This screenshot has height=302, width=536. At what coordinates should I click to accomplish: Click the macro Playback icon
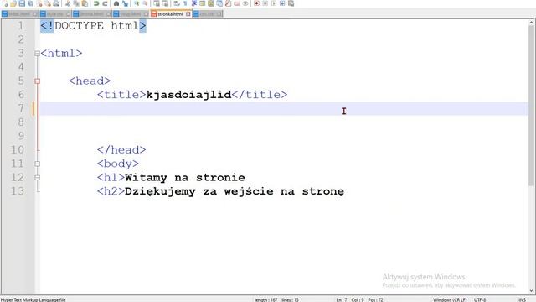point(274,3)
